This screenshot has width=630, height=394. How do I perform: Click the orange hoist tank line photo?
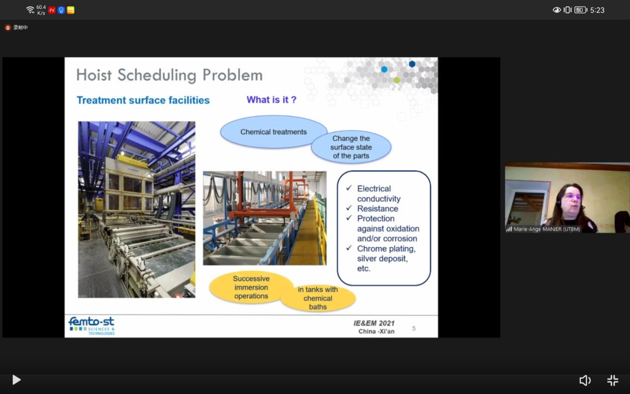[x=265, y=218]
